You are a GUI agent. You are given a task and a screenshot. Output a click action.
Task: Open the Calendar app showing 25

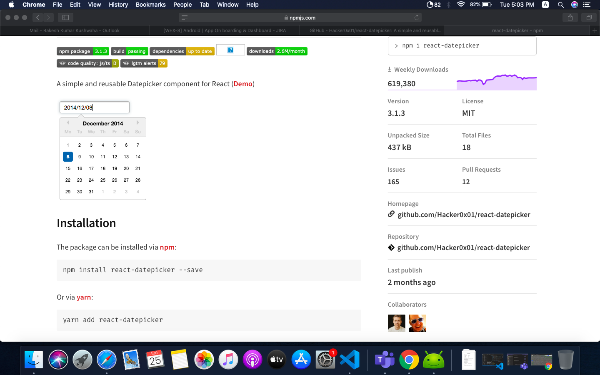coord(155,359)
